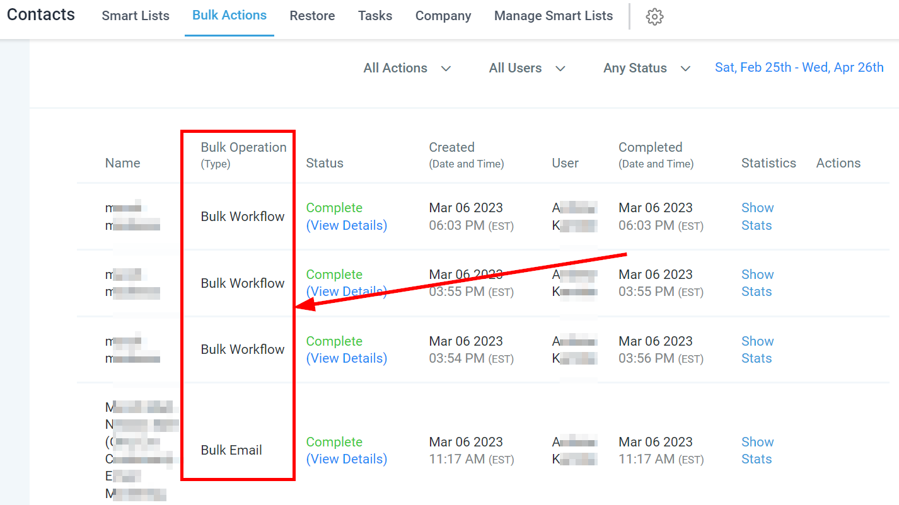Show Stats for the 03:55 PM workflow

[x=757, y=283]
